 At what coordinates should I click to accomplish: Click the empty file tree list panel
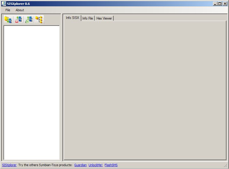pyautogui.click(x=31, y=93)
